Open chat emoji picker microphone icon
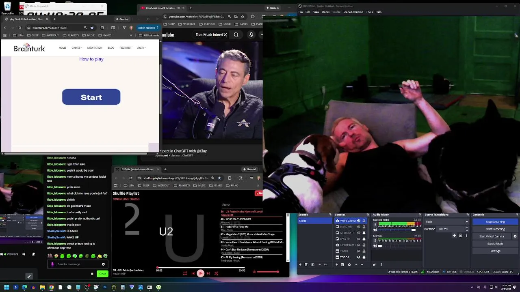Screen dimensions: 520x292 [52, 264]
